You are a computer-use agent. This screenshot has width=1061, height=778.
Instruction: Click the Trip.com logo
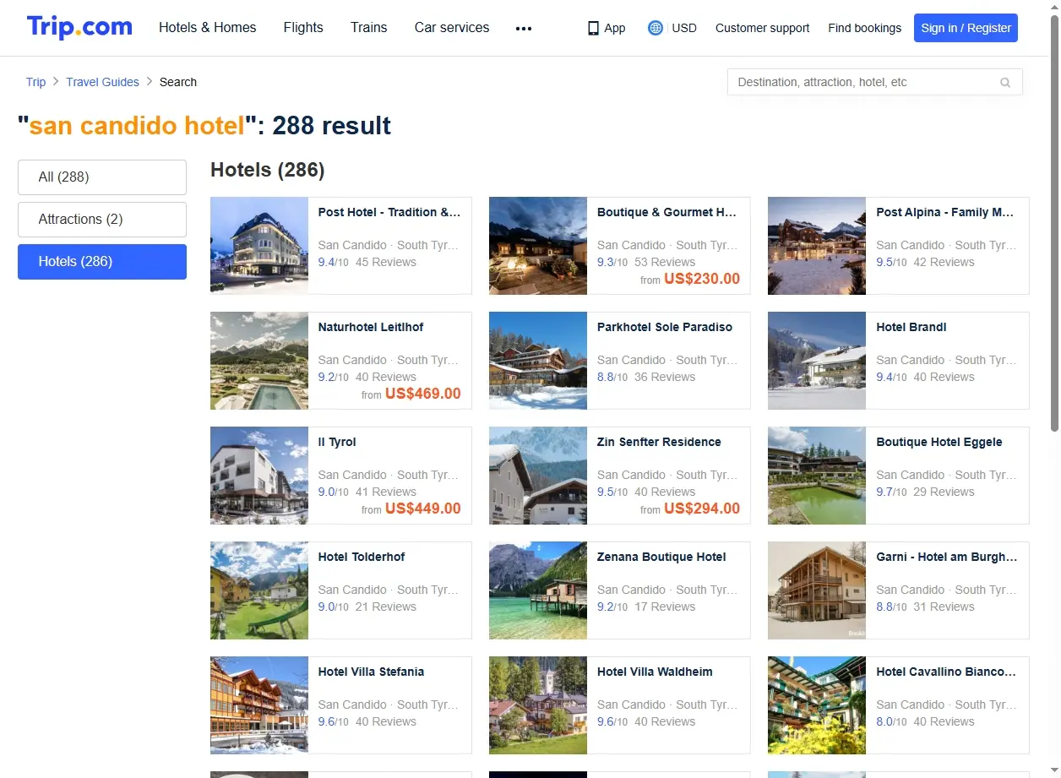pos(79,27)
